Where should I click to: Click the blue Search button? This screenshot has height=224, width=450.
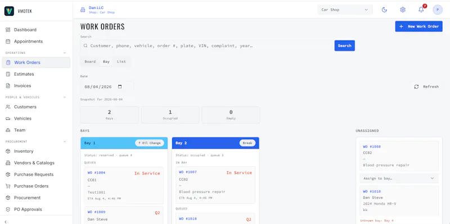pyautogui.click(x=344, y=45)
